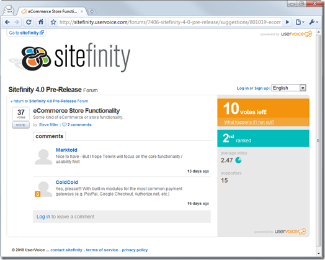Click the Log in link near language selector
Screen dimensions: 325x260
[x=243, y=89]
